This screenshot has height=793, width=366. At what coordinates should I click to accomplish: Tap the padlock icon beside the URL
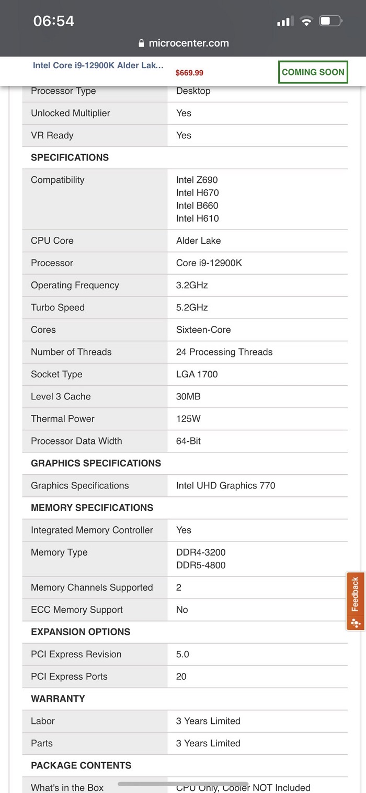[141, 44]
